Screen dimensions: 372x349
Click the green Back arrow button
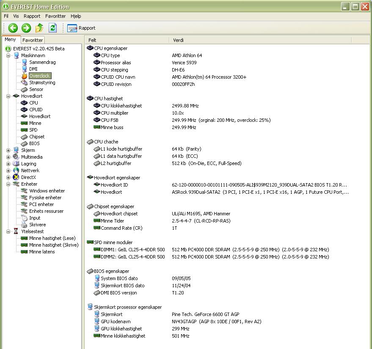pyautogui.click(x=13, y=28)
